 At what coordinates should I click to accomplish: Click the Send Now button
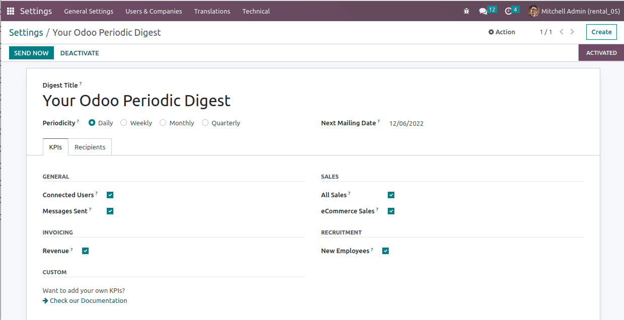coord(31,53)
